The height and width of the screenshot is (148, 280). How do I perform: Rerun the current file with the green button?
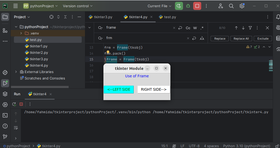coord(179,6)
